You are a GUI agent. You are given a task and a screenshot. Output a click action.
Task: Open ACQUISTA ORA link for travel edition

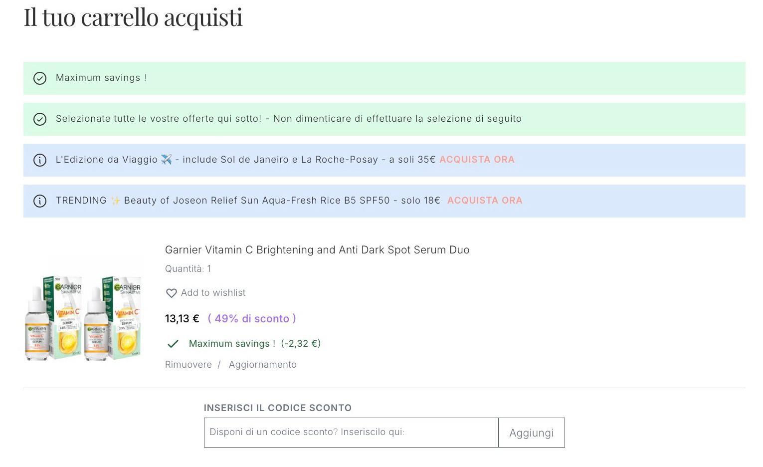coord(477,160)
